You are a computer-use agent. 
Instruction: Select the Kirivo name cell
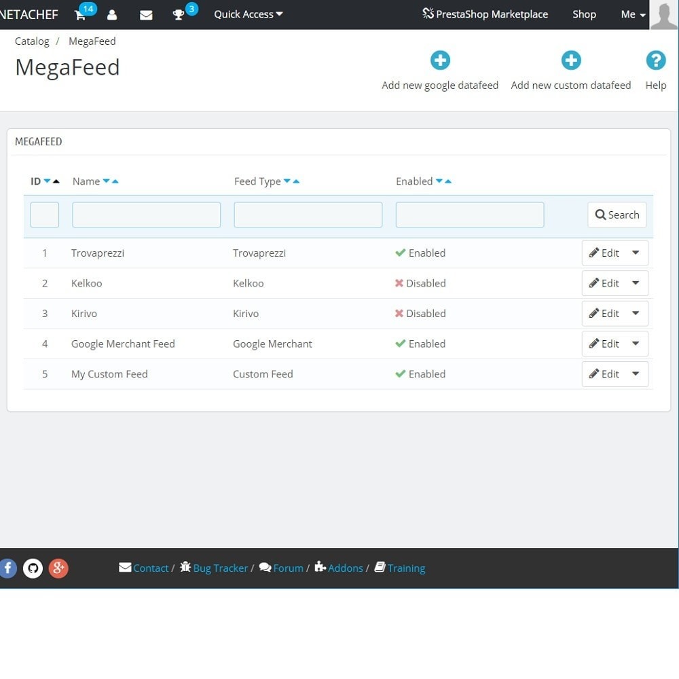tap(84, 314)
